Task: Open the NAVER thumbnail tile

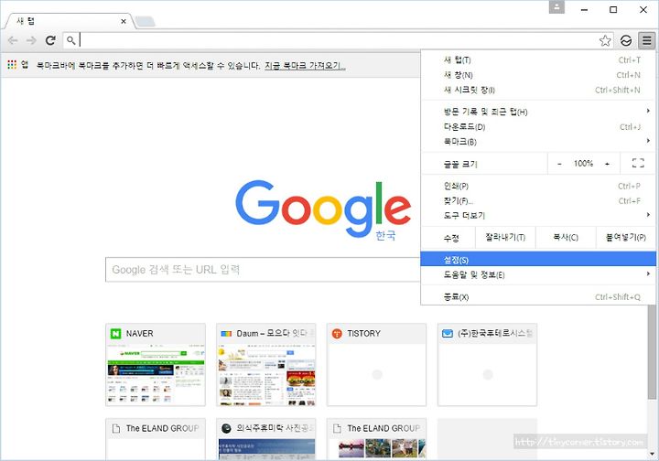Action: click(156, 364)
